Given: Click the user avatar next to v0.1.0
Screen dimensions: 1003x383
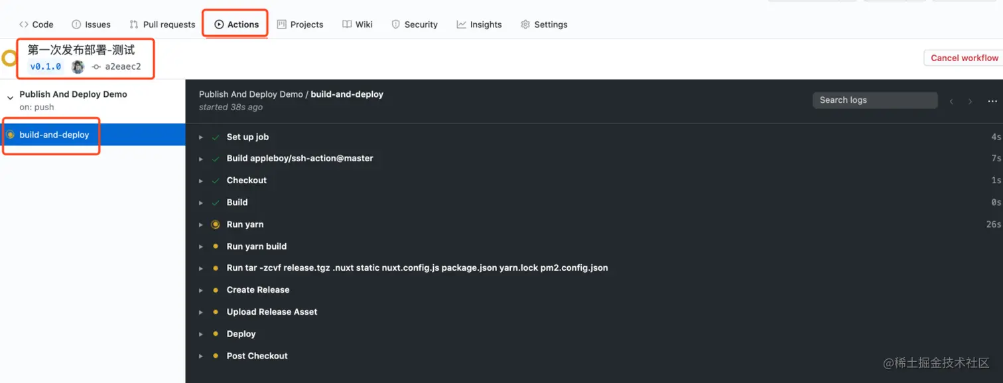Looking at the screenshot, I should 78,66.
